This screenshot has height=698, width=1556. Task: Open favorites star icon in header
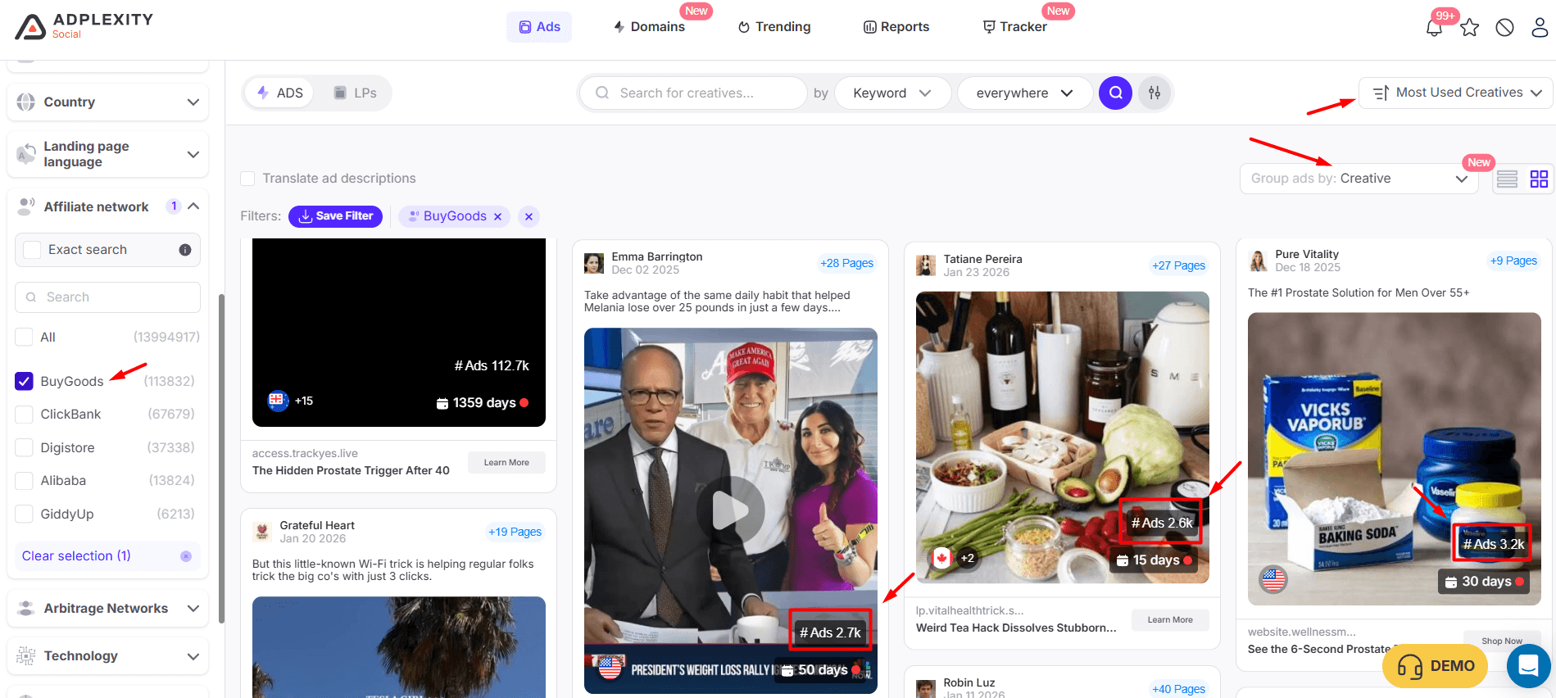coord(1470,28)
